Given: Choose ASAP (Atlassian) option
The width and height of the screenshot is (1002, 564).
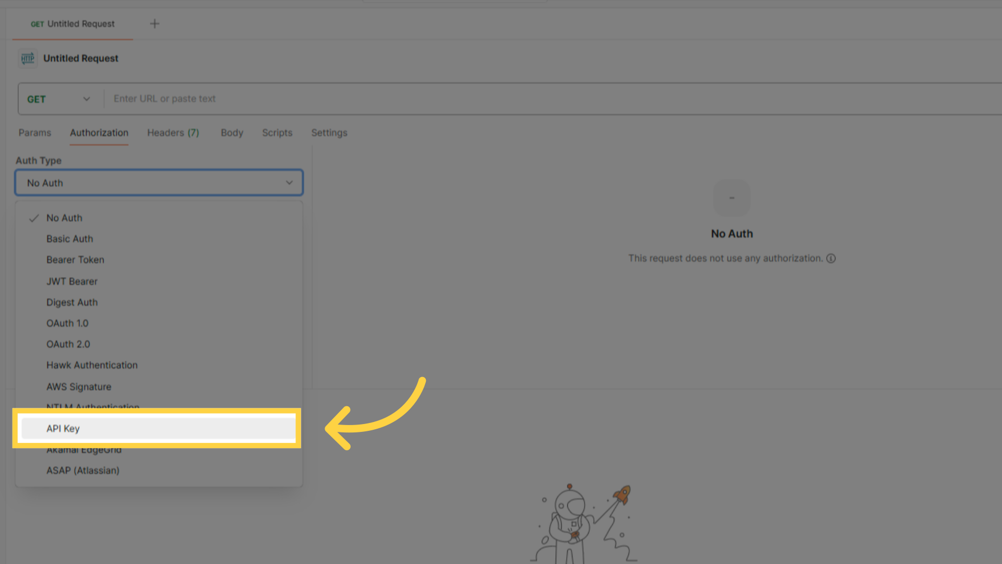Looking at the screenshot, I should pyautogui.click(x=159, y=471).
